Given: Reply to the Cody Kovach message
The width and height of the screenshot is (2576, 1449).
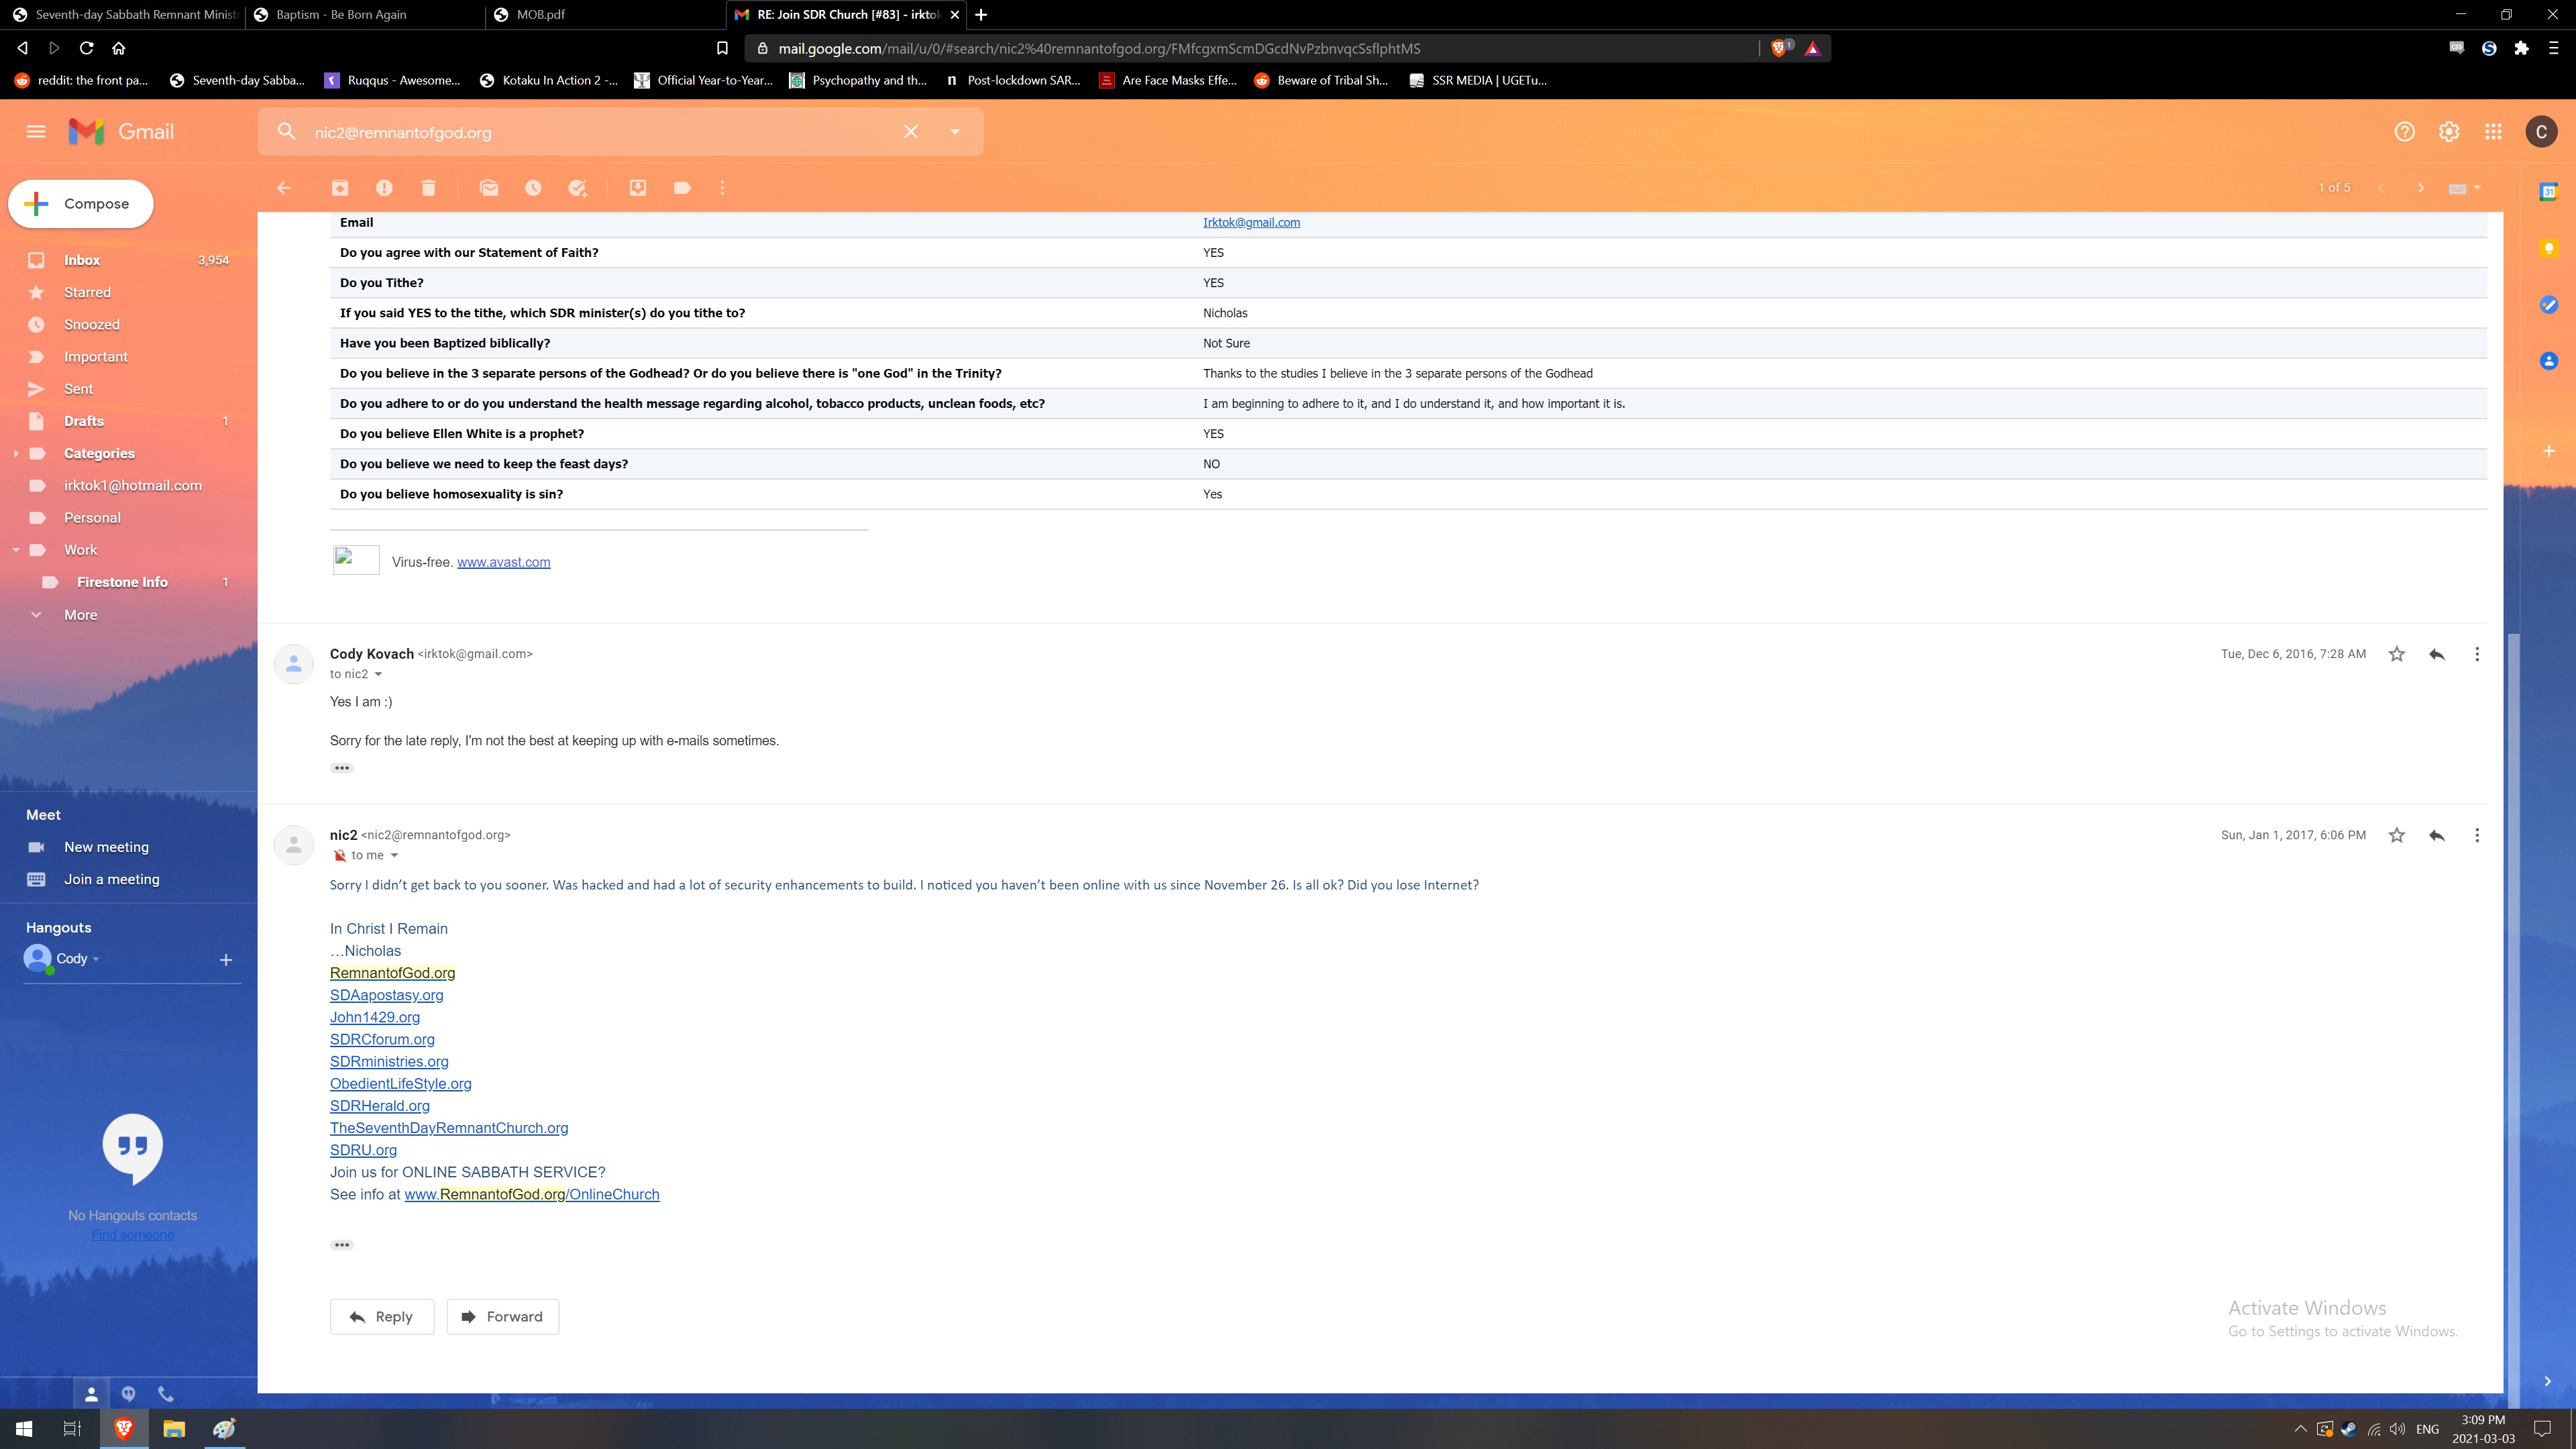Looking at the screenshot, I should pos(2437,654).
